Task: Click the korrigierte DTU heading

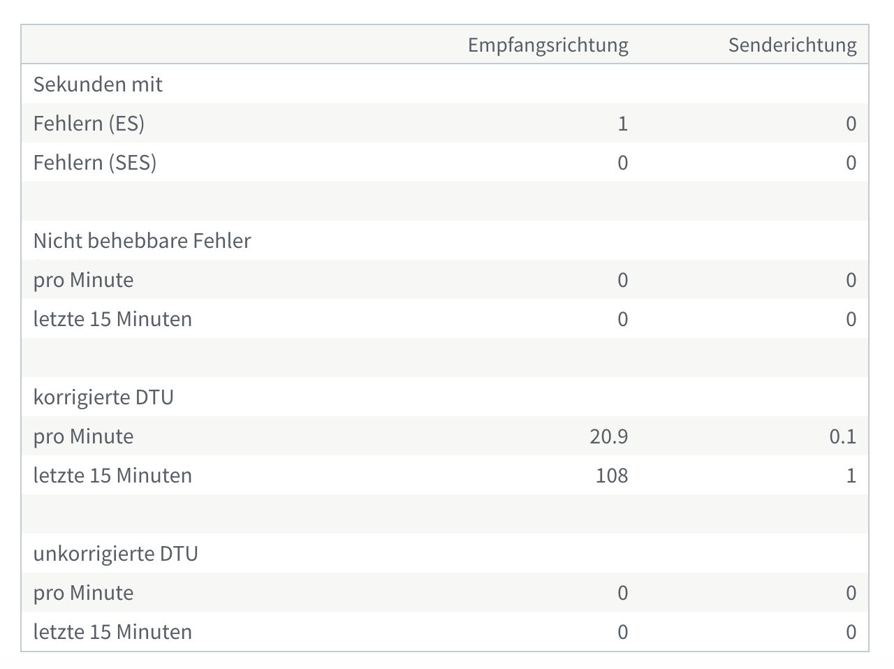Action: coord(103,397)
